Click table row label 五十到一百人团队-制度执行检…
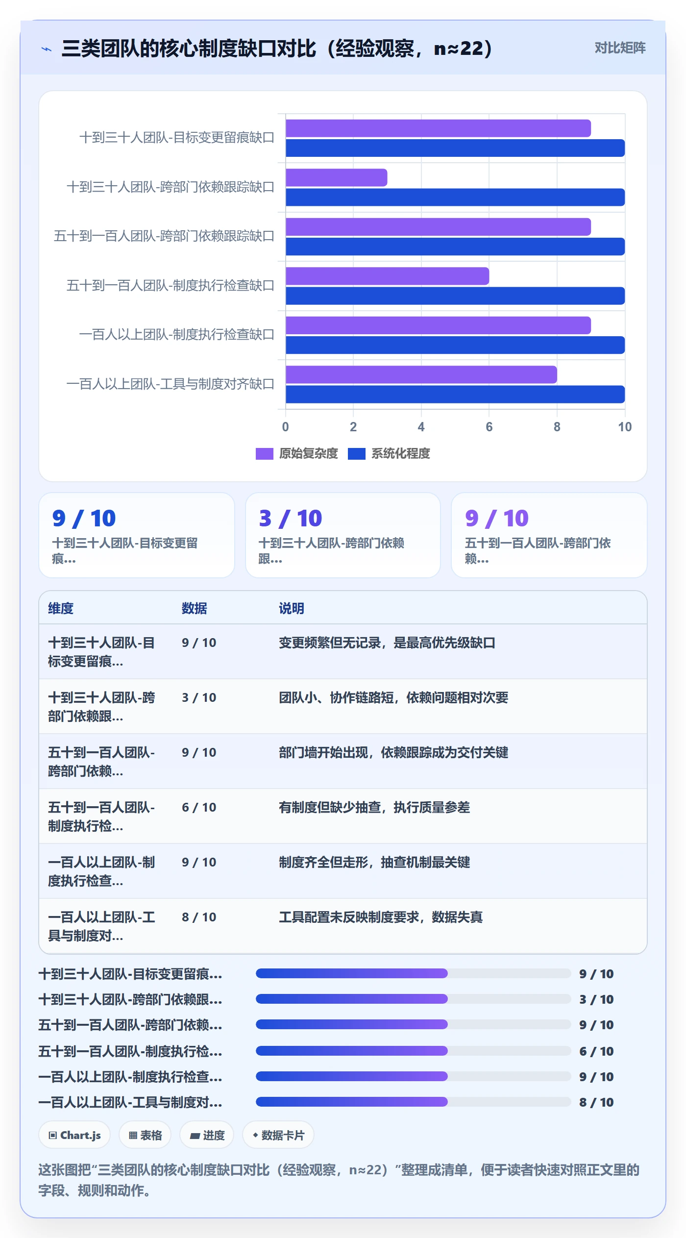The width and height of the screenshot is (686, 1238). pyautogui.click(x=101, y=817)
